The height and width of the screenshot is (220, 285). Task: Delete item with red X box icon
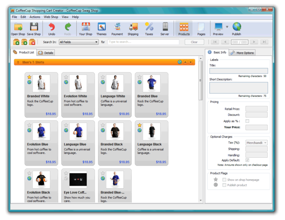32,42
